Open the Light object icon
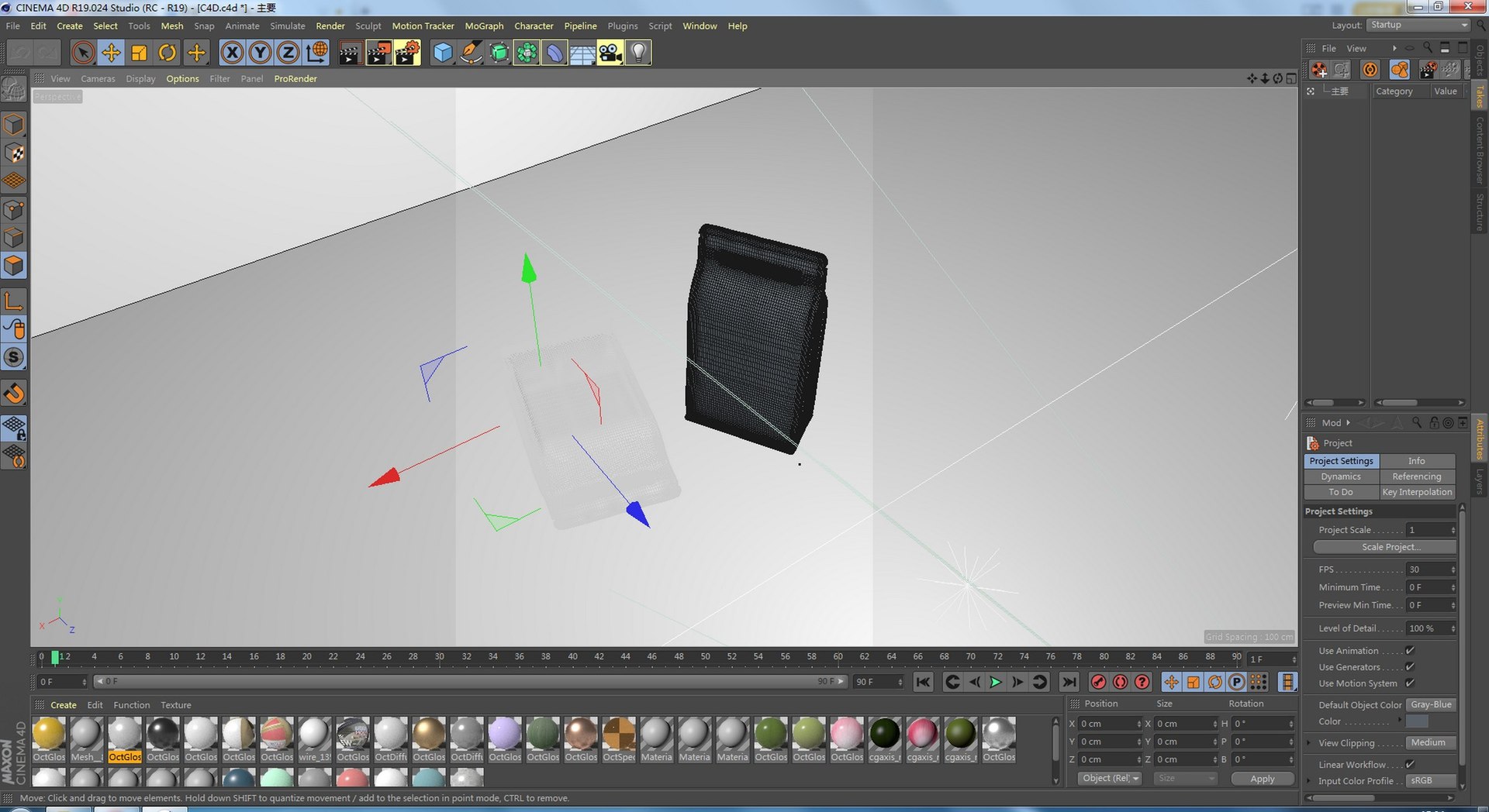 [638, 53]
